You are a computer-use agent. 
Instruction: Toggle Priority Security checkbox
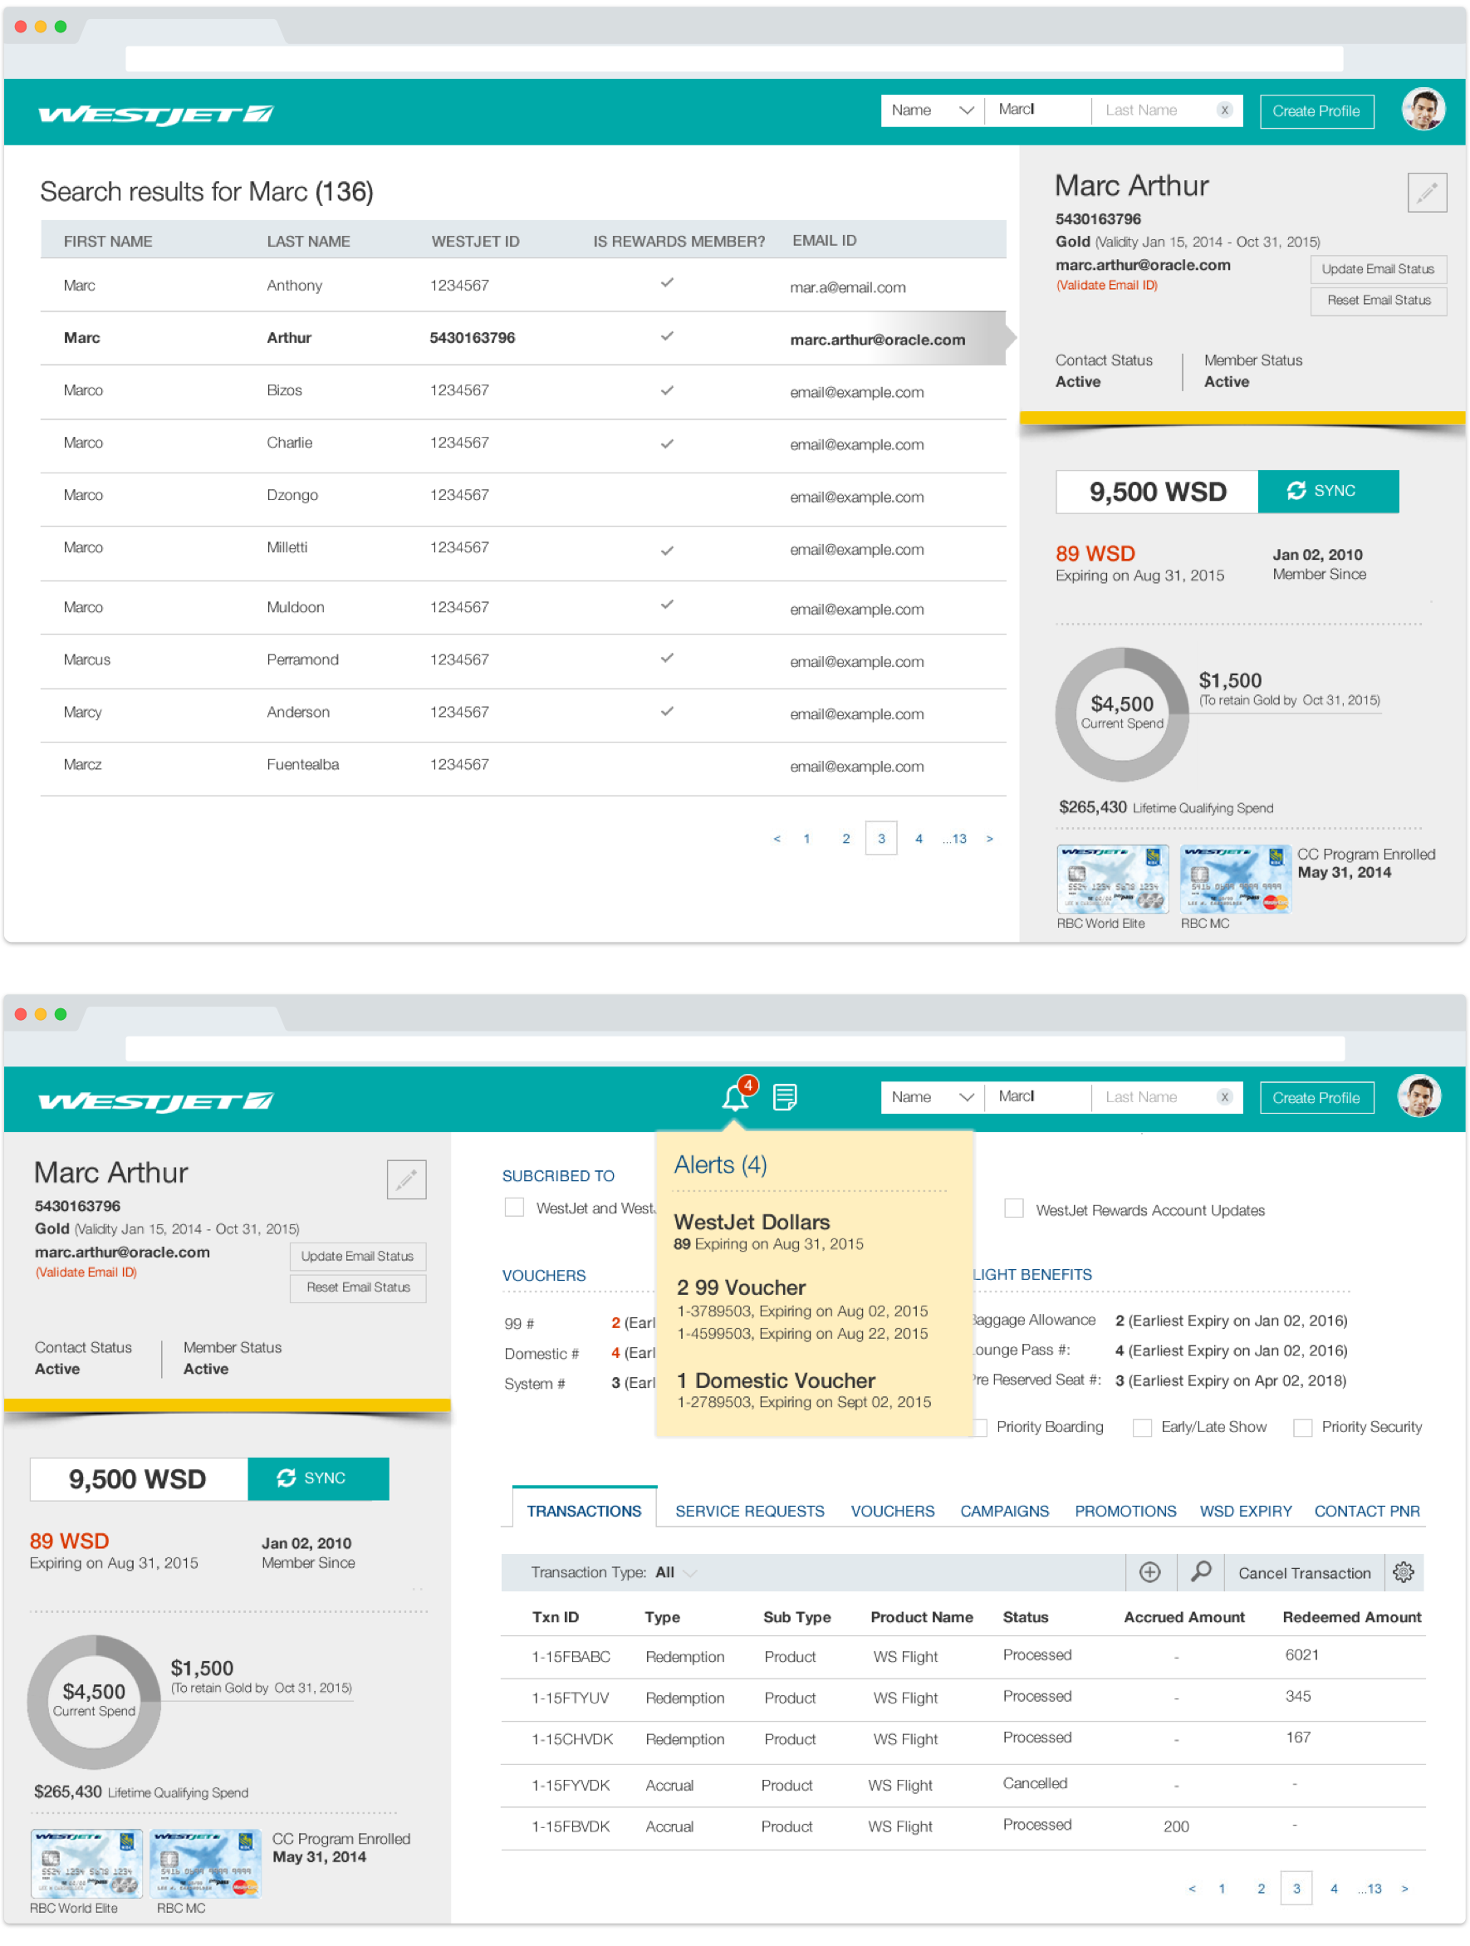(1303, 1427)
